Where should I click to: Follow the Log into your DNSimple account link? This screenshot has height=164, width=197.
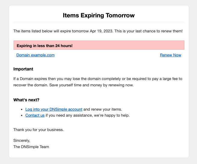point(54,109)
